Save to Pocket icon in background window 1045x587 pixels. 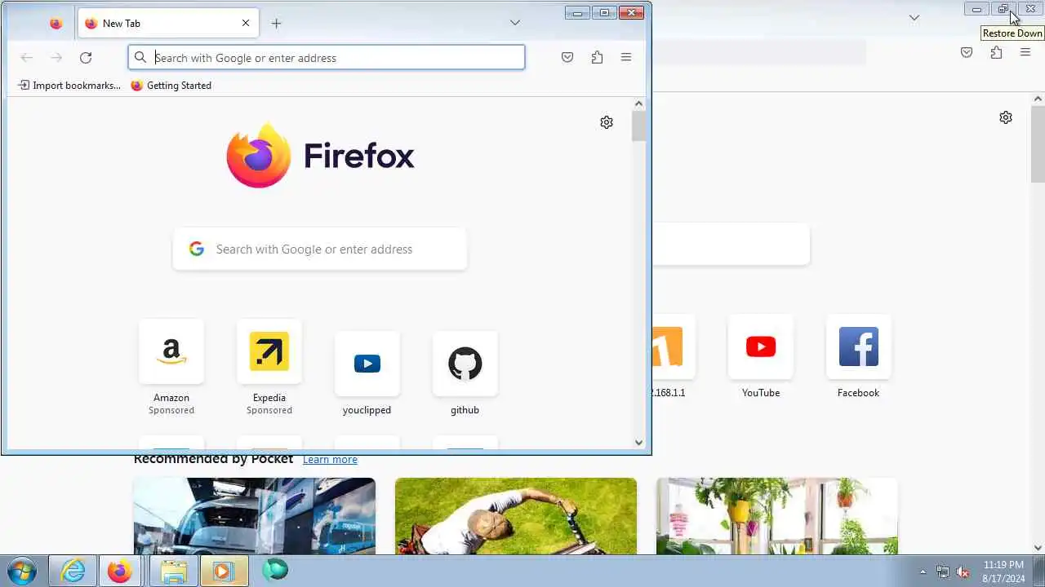tap(967, 52)
